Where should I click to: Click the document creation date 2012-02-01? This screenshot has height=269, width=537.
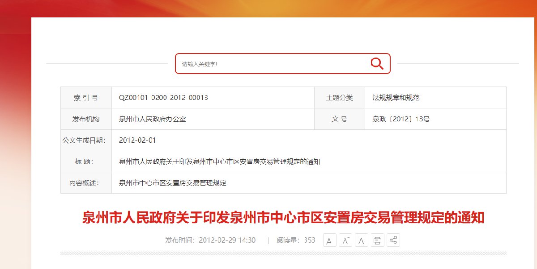[x=137, y=140]
